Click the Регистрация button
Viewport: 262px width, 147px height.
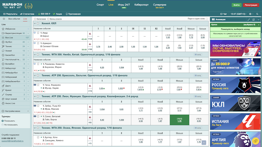(x=251, y=5)
